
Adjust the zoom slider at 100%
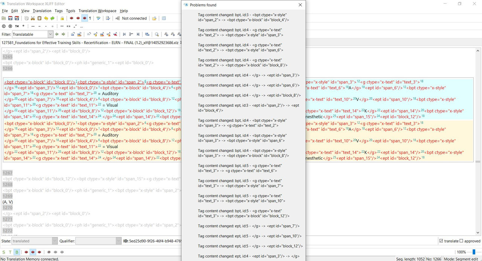coord(474,252)
